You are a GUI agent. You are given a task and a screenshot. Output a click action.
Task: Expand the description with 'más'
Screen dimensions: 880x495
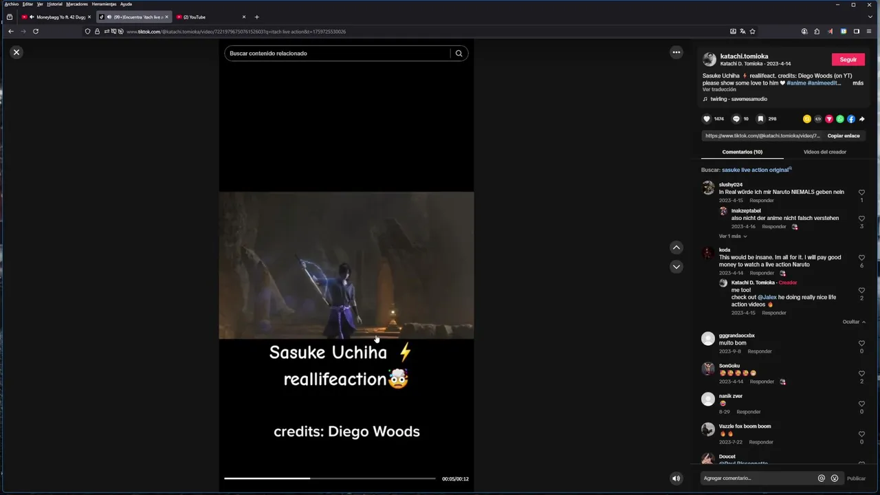(x=858, y=83)
